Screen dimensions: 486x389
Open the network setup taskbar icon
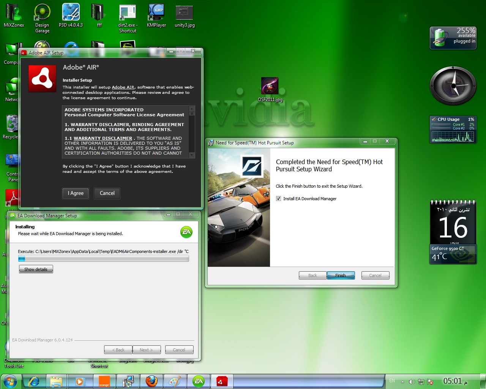tap(128, 381)
